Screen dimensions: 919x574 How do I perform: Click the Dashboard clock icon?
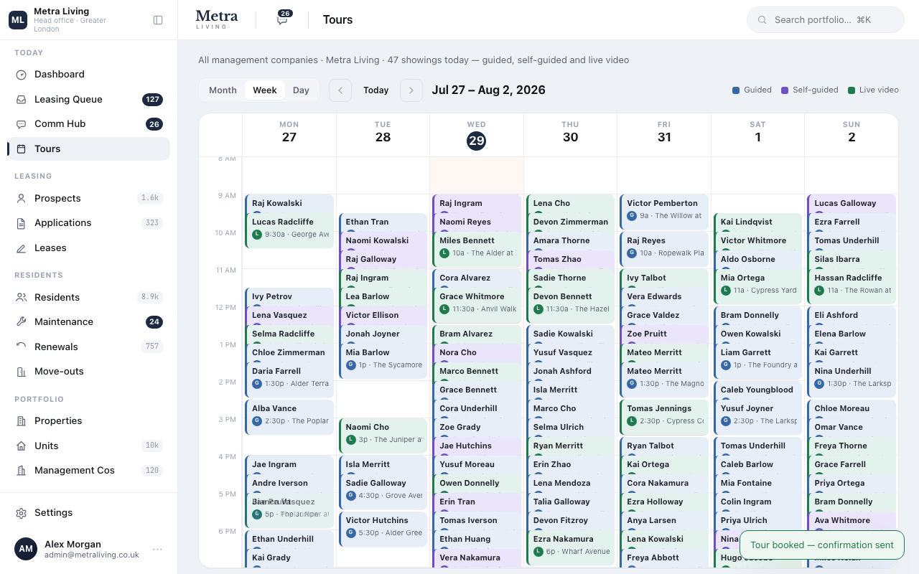click(22, 75)
